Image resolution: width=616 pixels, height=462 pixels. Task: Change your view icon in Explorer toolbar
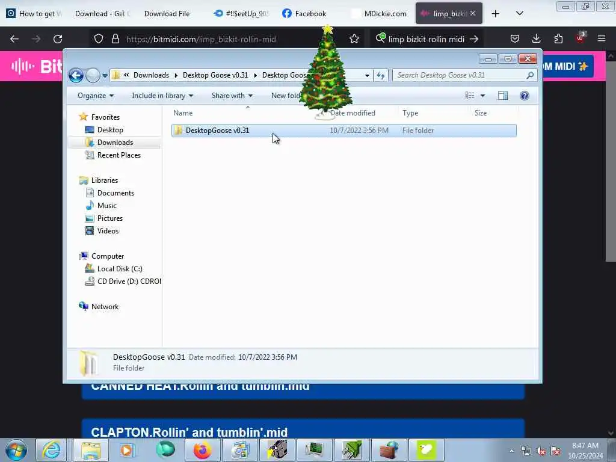[x=469, y=96]
